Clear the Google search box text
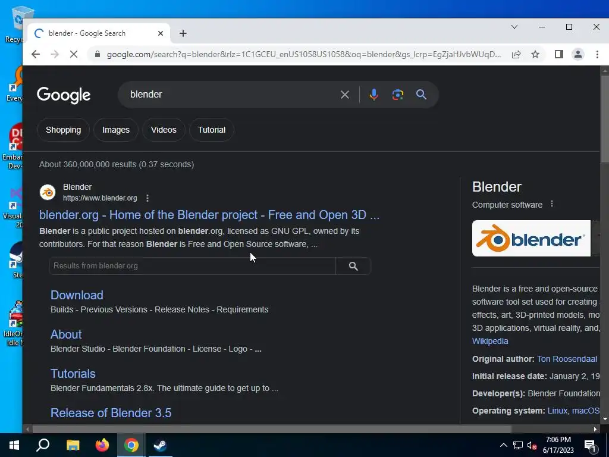Image resolution: width=609 pixels, height=457 pixels. (344, 95)
